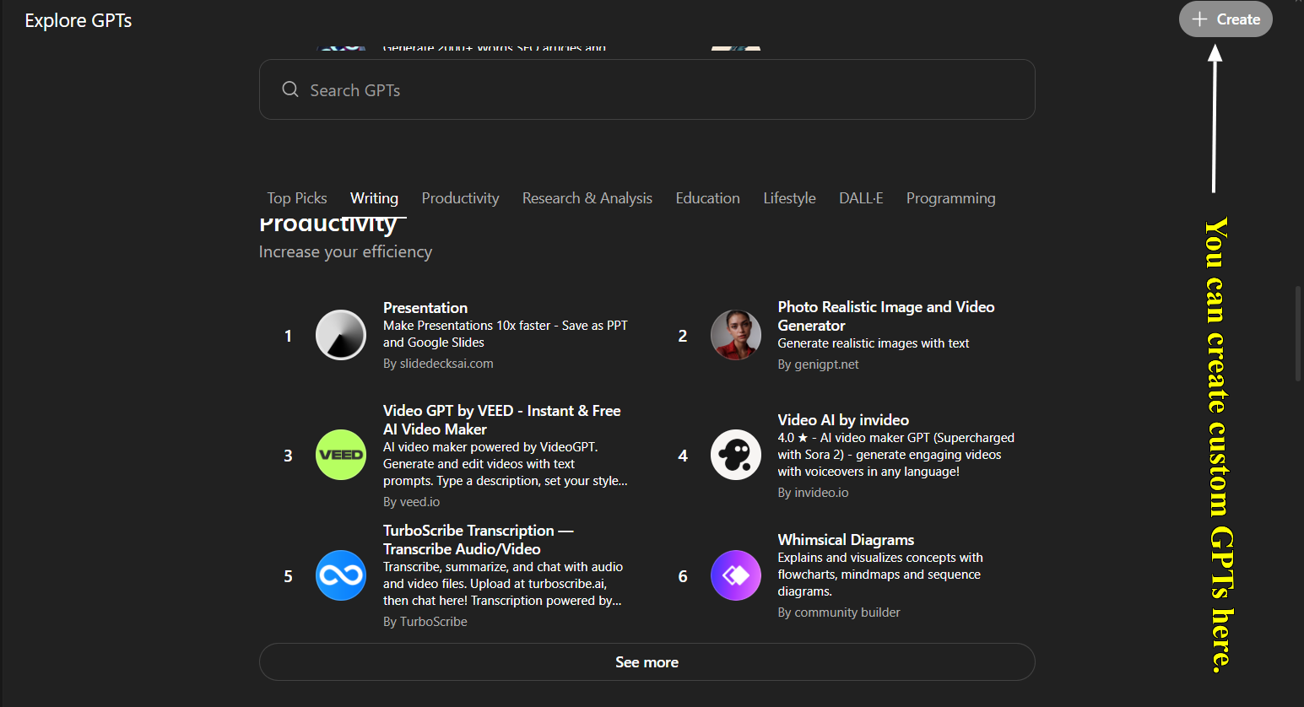Click the Presentation GPT circular icon
The width and height of the screenshot is (1304, 707).
click(x=340, y=335)
